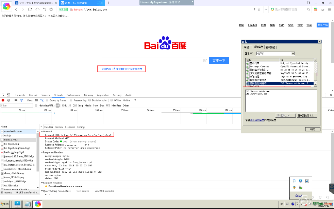The width and height of the screenshot is (334, 209).
Task: Open the Timing tab of the request details
Action: (81, 127)
